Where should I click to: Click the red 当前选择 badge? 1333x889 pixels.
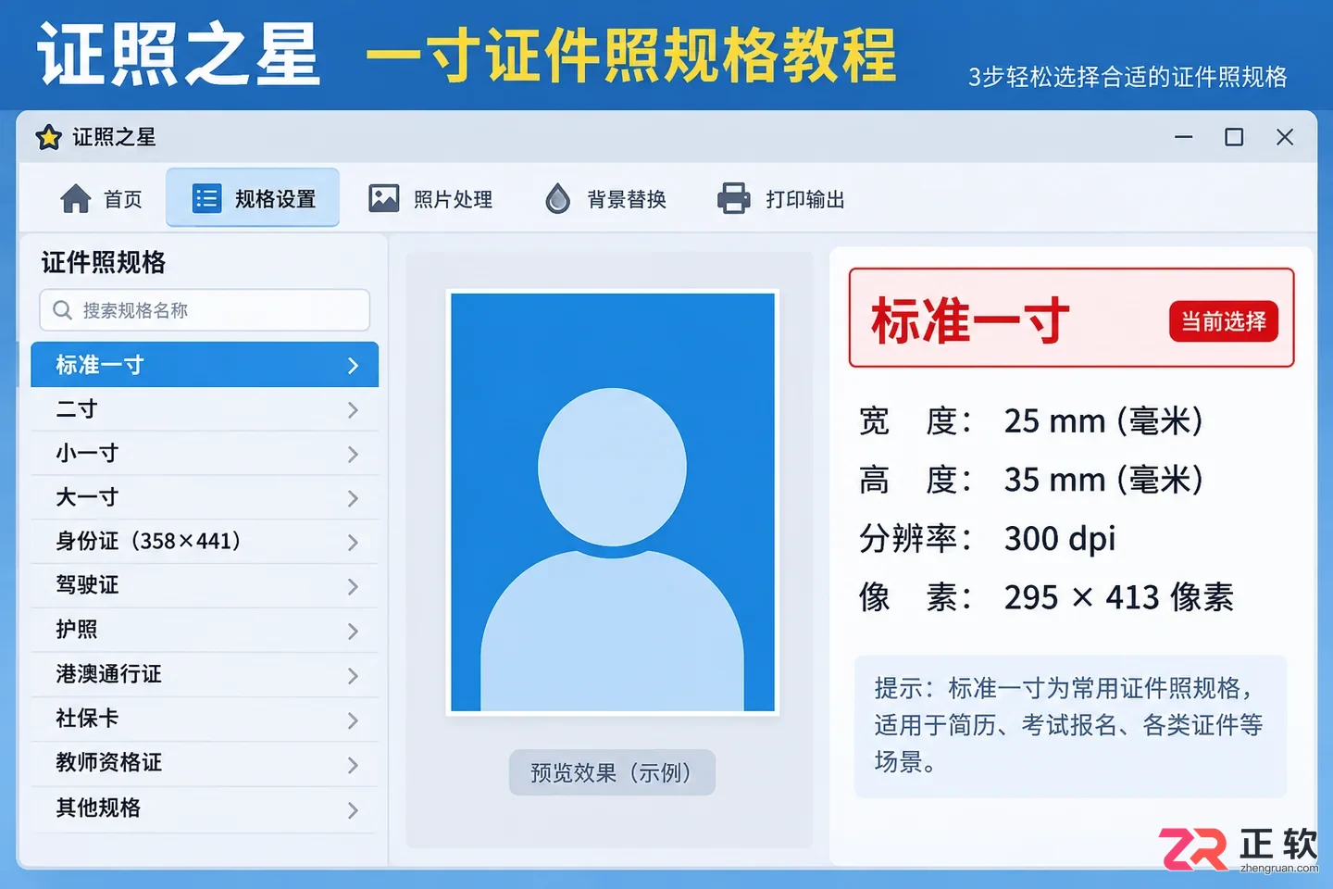point(1224,321)
